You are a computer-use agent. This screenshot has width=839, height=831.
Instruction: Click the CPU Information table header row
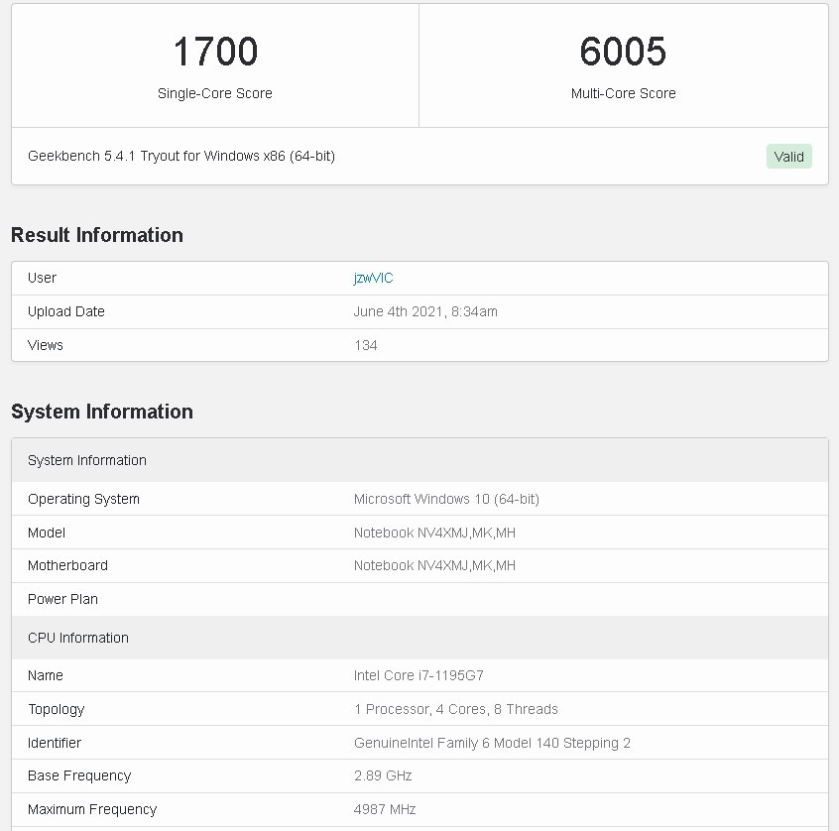point(419,638)
